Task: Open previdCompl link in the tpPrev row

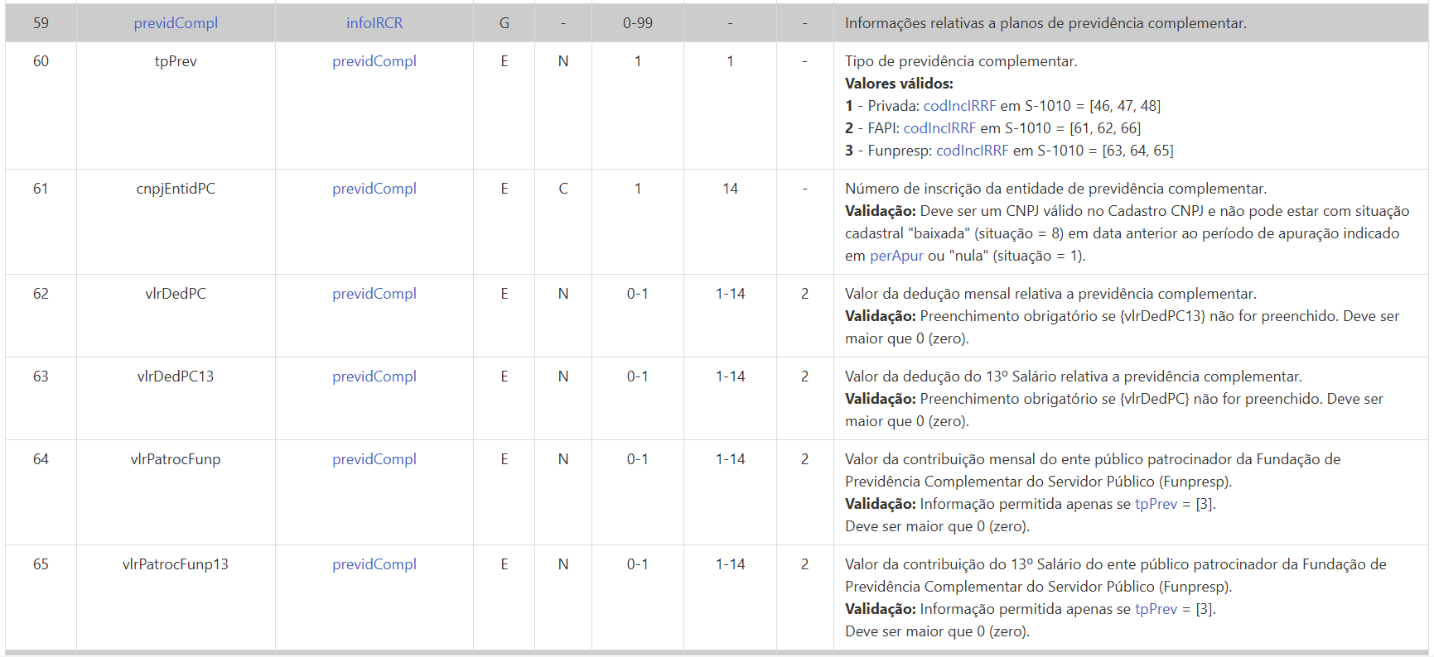Action: tap(374, 61)
